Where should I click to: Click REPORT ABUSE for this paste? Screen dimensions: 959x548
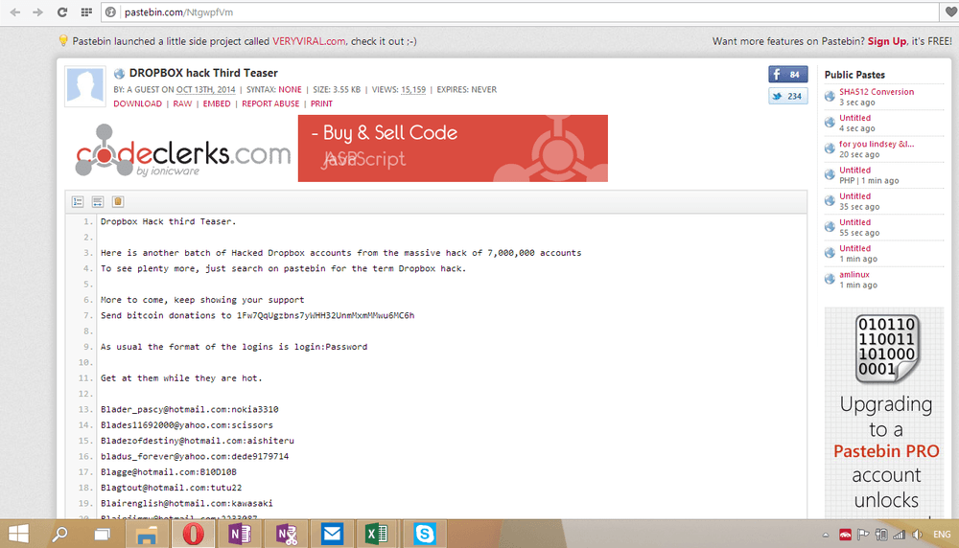coord(270,103)
